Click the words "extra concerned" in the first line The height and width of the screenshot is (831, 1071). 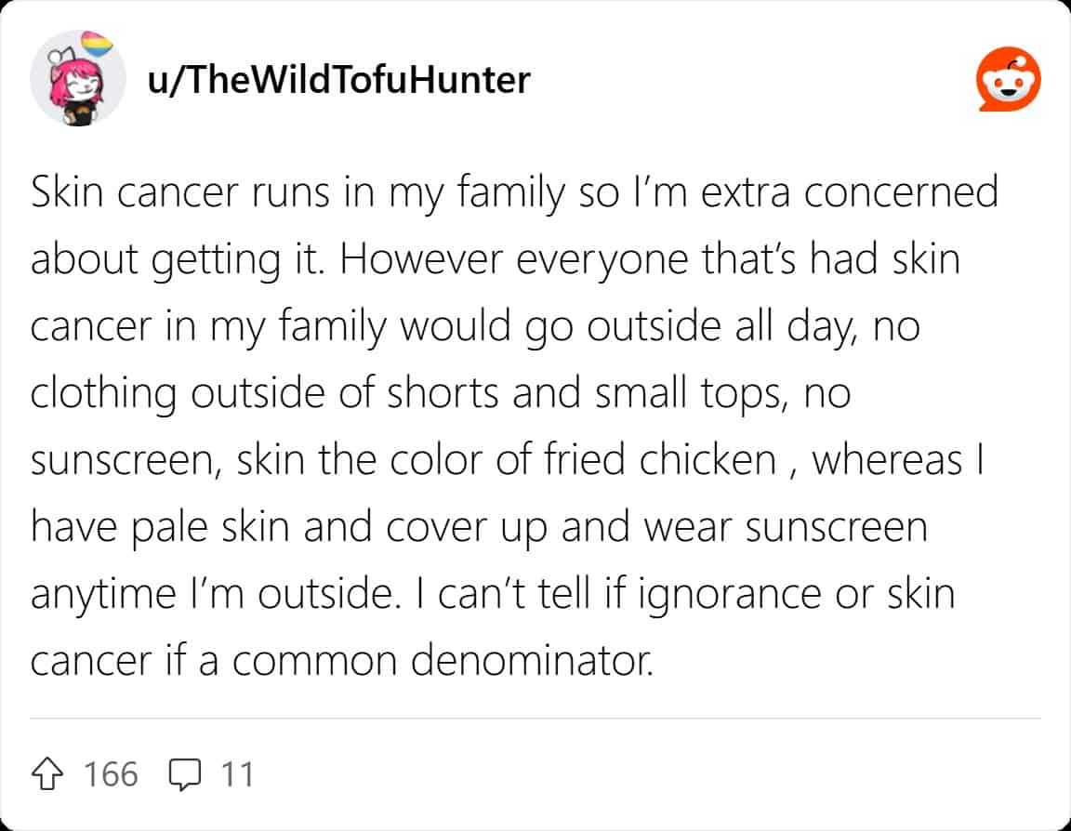pos(850,191)
